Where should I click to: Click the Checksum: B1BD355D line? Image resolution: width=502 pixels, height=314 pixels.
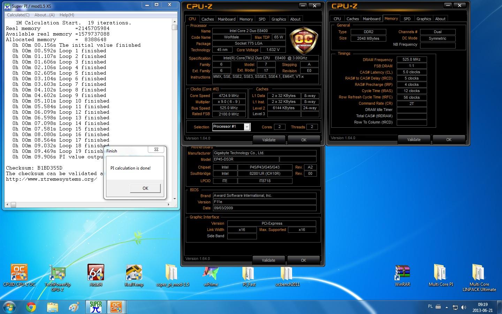[x=34, y=168]
